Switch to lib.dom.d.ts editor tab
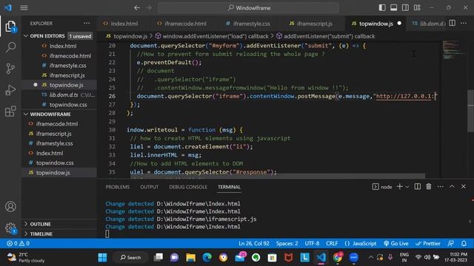 pos(429,24)
